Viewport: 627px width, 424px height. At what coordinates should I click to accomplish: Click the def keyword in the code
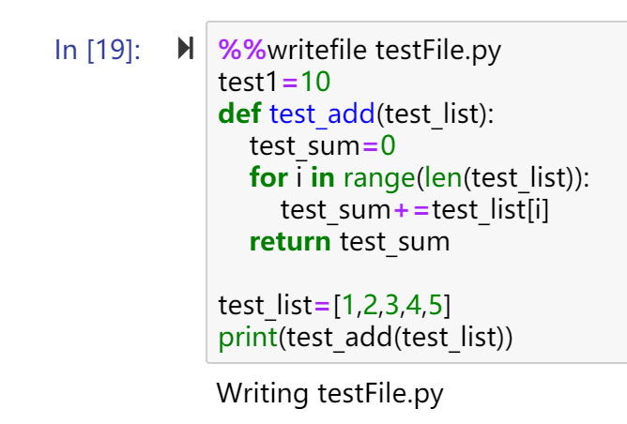point(239,114)
